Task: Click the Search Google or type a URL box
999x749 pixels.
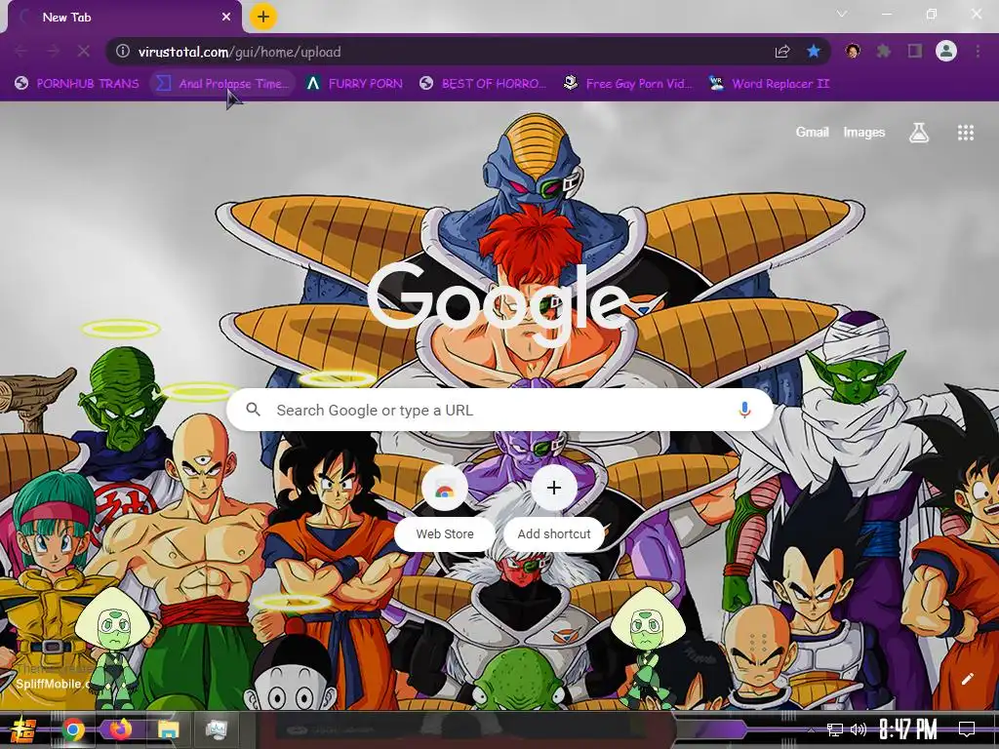Action: (x=500, y=411)
